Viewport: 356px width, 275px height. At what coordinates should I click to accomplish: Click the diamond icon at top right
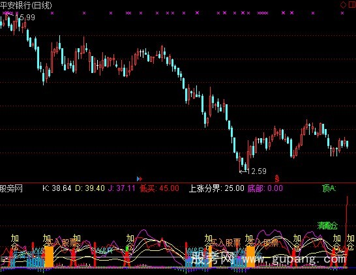click(x=343, y=5)
